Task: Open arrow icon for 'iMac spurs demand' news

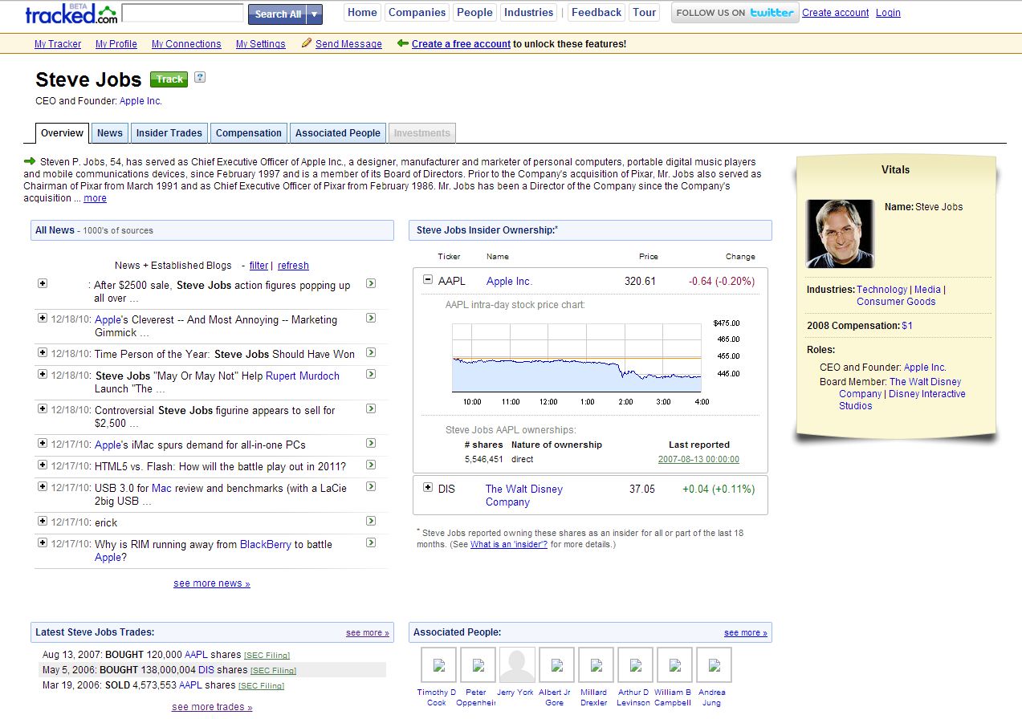Action: [371, 443]
